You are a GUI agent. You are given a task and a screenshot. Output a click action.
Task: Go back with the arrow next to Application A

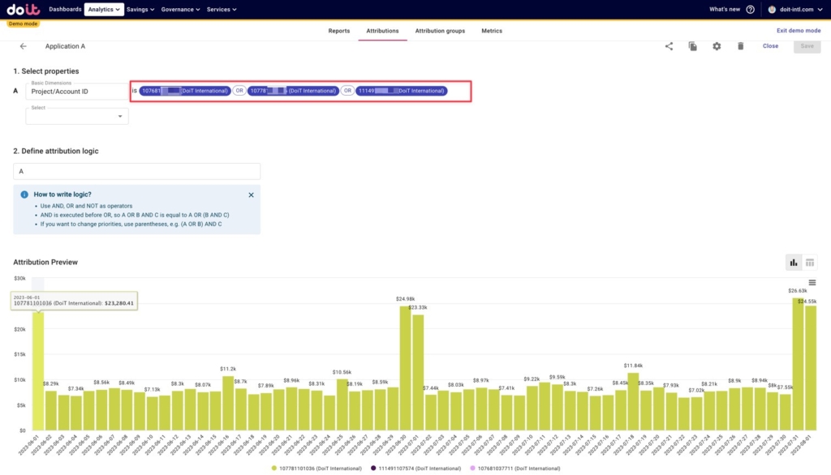click(23, 46)
